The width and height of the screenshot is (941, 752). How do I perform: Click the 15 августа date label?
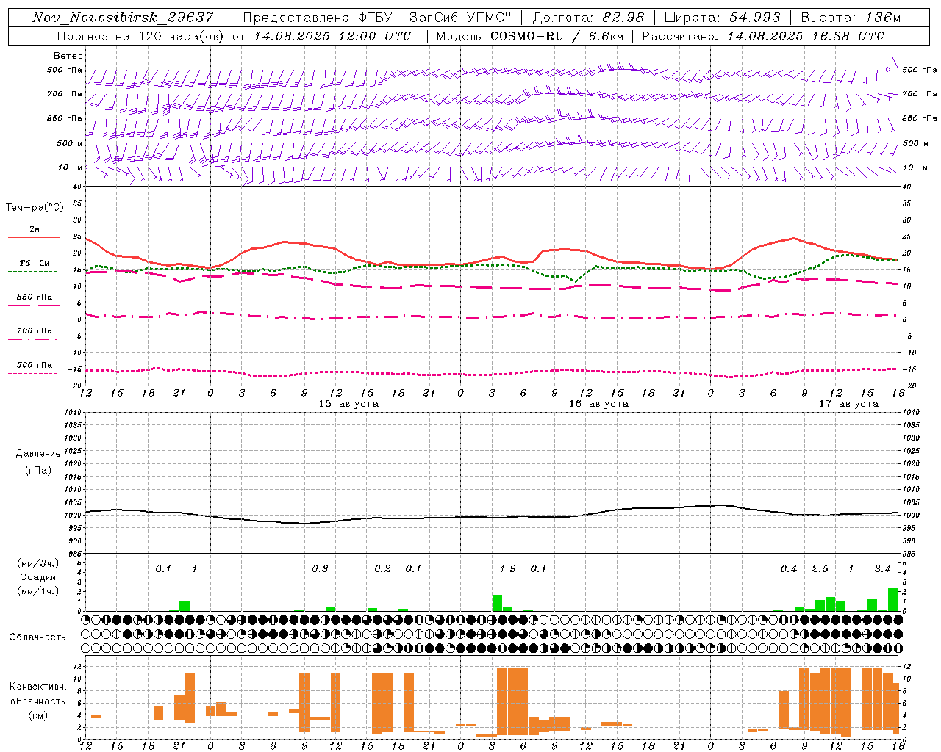pos(348,404)
